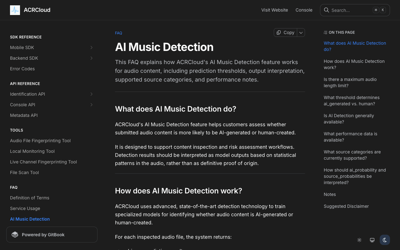Jump to Notes section
The height and width of the screenshot is (250, 400).
tap(330, 195)
